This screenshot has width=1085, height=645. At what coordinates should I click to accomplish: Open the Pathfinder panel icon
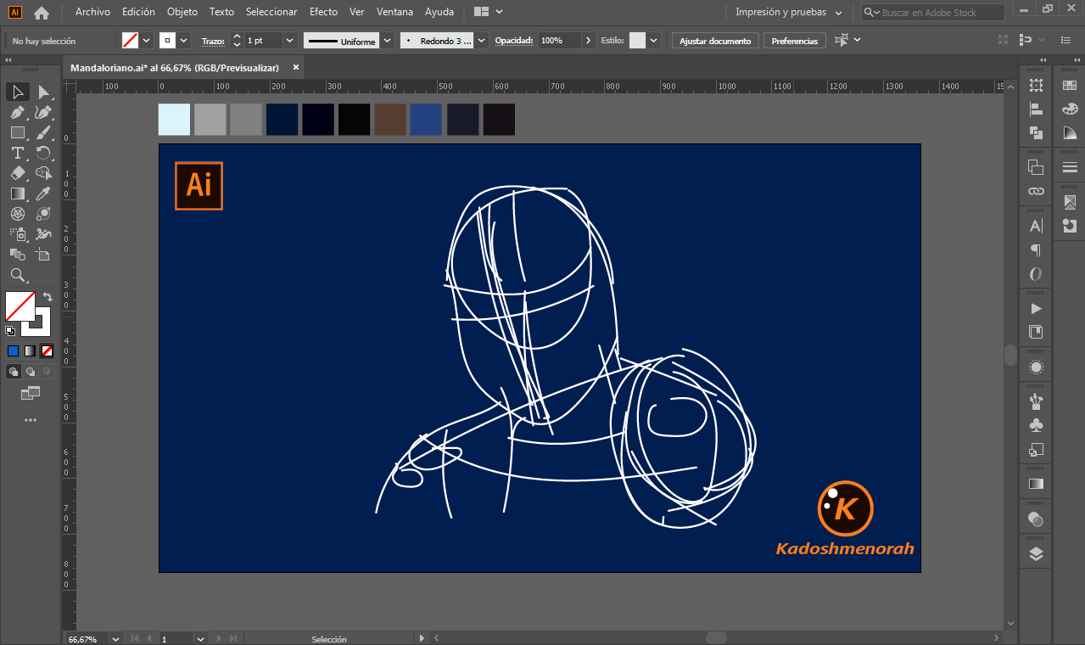(x=1036, y=132)
